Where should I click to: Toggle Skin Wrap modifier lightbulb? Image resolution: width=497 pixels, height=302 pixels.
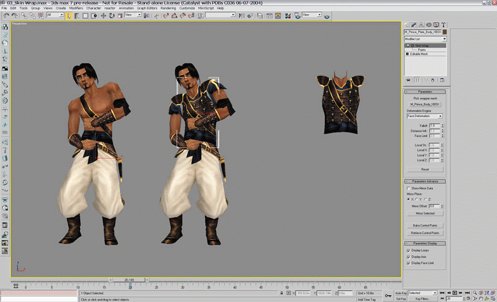(x=408, y=45)
